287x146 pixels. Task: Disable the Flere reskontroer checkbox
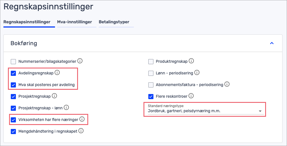151,97
